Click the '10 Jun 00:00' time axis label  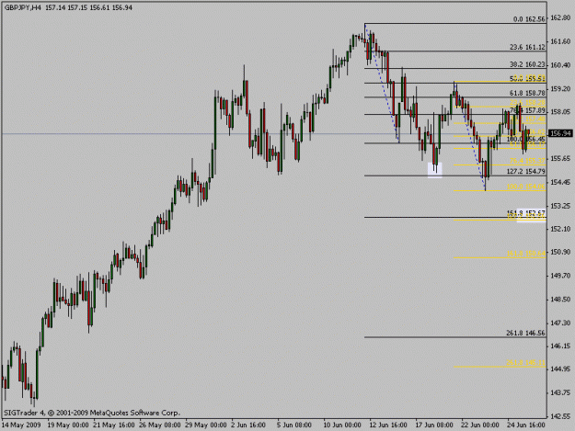(342, 425)
